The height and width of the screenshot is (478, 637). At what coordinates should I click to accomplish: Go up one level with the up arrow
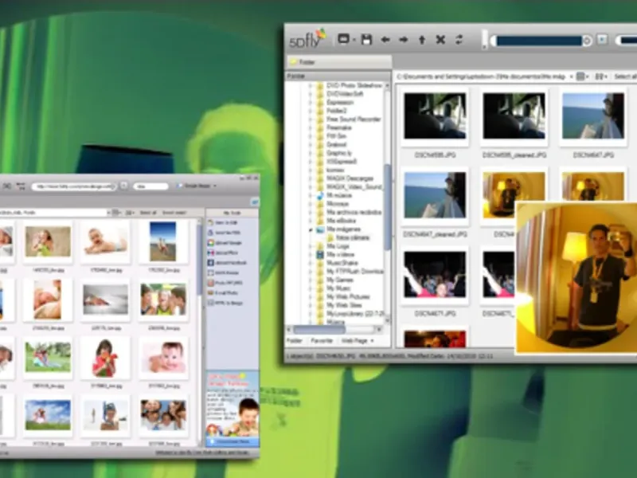click(x=422, y=39)
